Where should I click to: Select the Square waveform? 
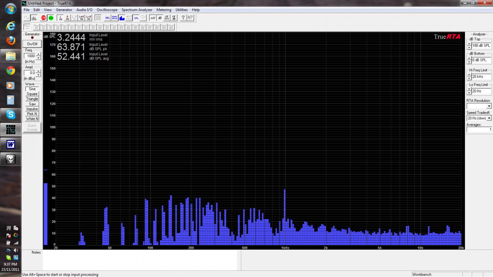[32, 94]
